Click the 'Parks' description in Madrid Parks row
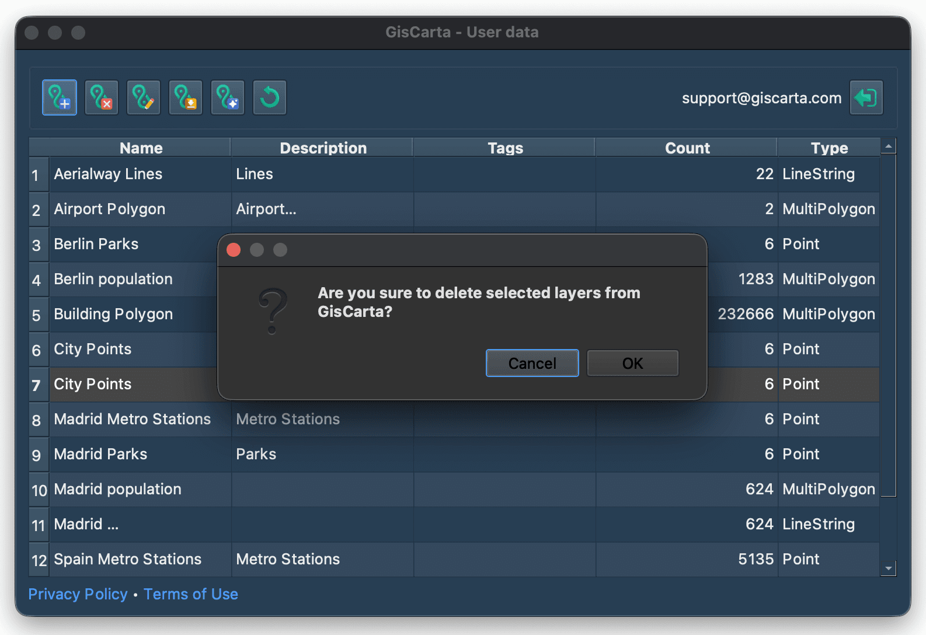The width and height of the screenshot is (926, 635). (x=322, y=454)
